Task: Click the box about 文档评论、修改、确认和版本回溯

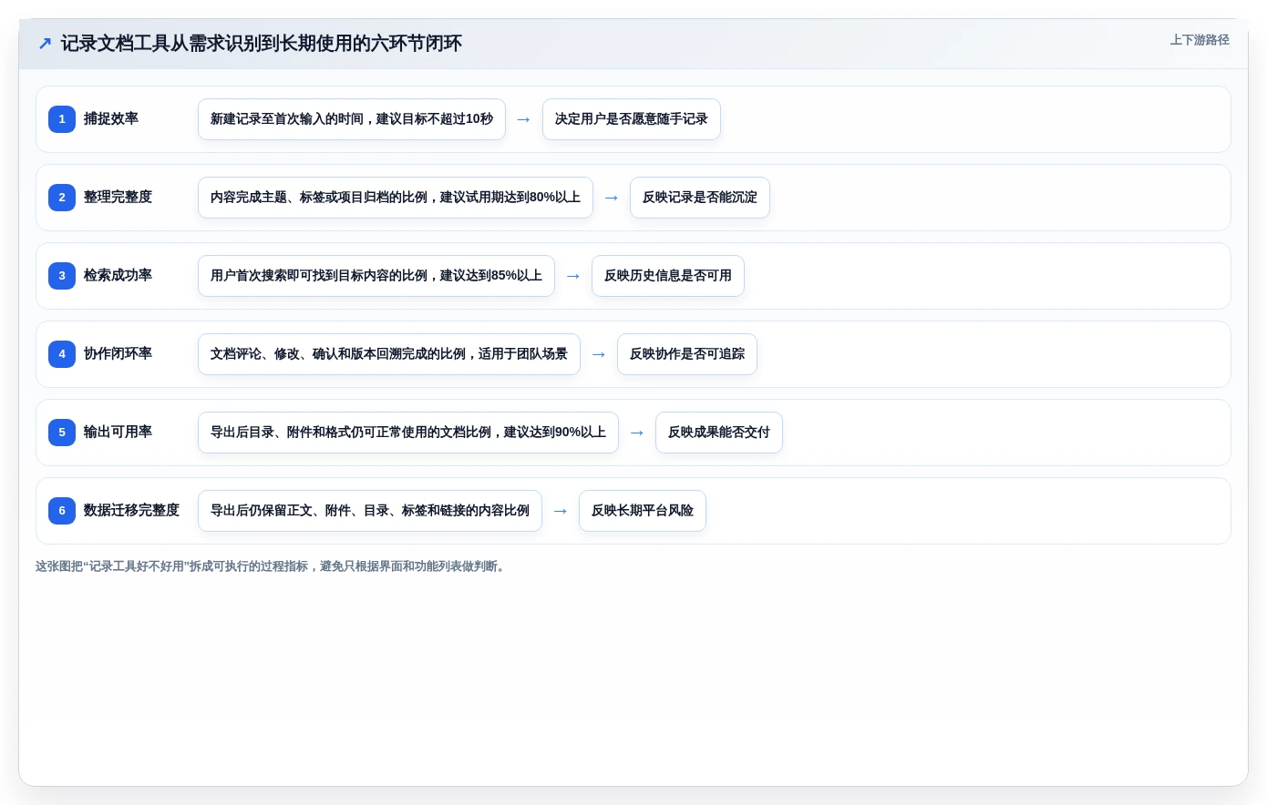Action: pyautogui.click(x=389, y=354)
